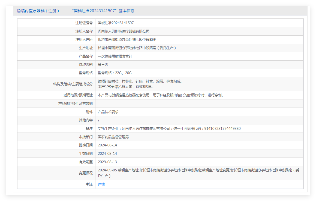This screenshot has height=201, width=316.
Task: Click management category value 第三类
Action: [103, 65]
